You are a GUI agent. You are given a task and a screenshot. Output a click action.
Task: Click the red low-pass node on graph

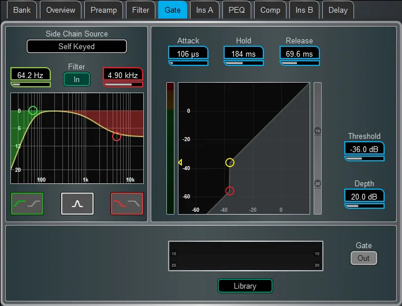[x=117, y=137]
